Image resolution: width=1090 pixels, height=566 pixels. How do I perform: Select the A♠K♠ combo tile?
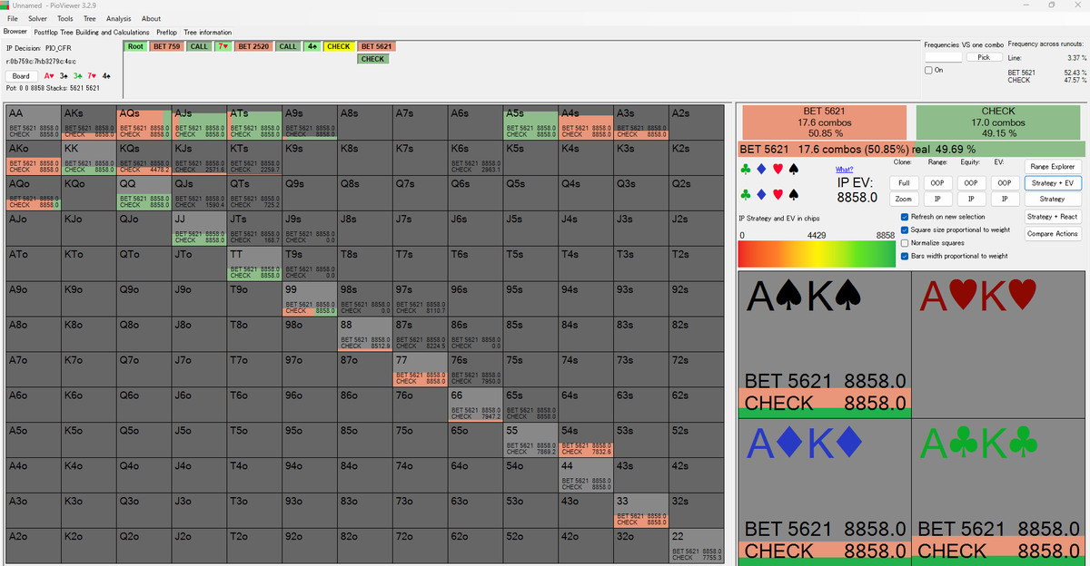(x=825, y=345)
